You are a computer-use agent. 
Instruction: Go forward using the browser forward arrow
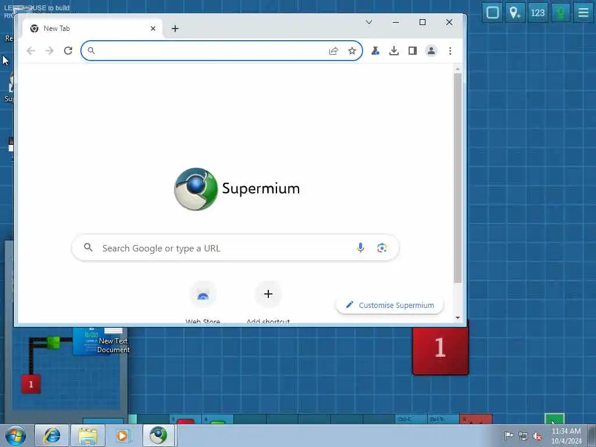[x=49, y=51]
